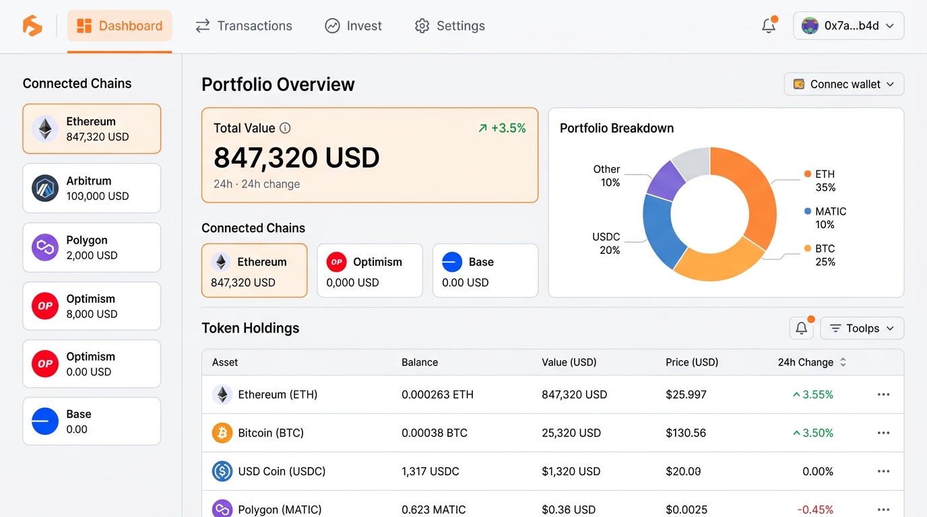Image resolution: width=927 pixels, height=517 pixels.
Task: Click the Price (USD) column header
Action: (x=692, y=362)
